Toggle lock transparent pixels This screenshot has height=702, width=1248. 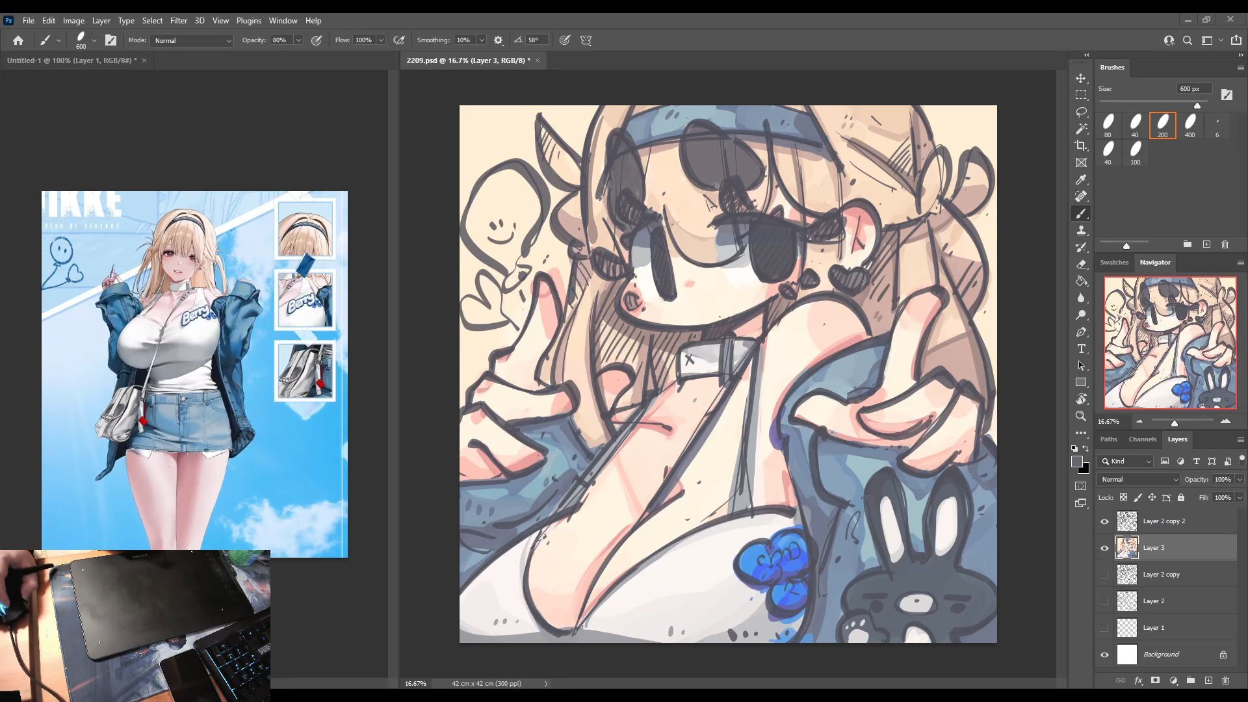(1123, 497)
